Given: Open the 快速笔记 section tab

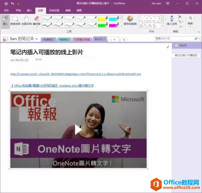Looking at the screenshot, I should coord(48,40).
